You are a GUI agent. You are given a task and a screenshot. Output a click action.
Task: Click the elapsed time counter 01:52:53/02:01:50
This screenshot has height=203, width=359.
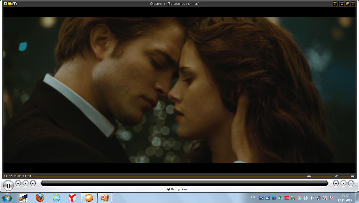coord(17,176)
